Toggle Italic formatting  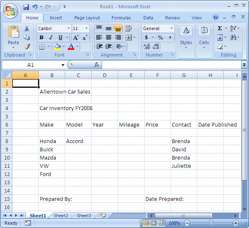51,38
